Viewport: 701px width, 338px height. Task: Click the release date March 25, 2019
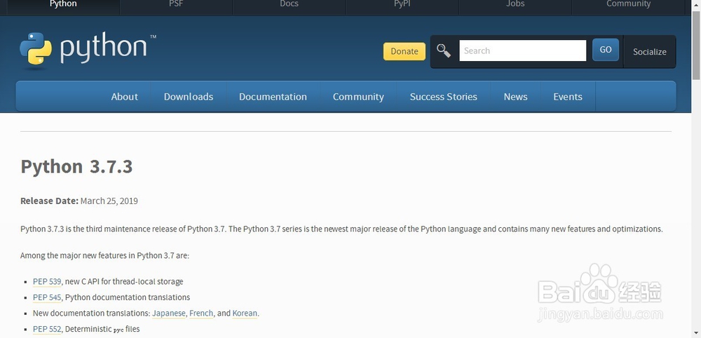pyautogui.click(x=109, y=201)
